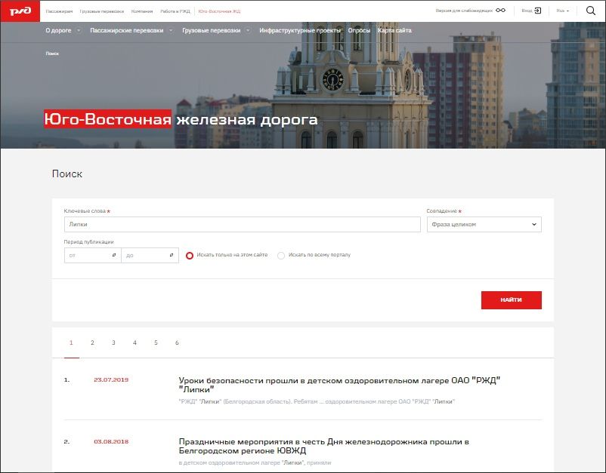
Task: Open 'Инфраструктурные проекты' menu item
Action: pos(300,31)
